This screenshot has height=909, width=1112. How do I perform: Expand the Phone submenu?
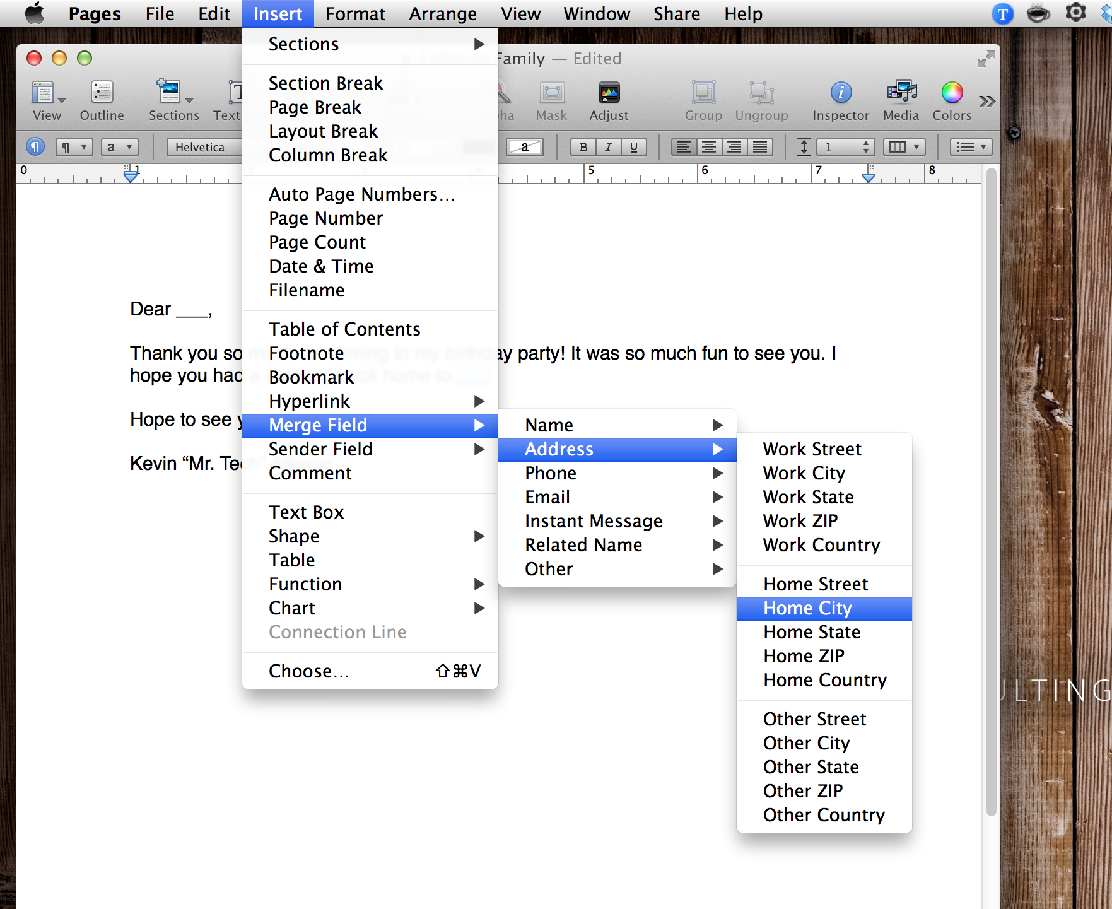pyautogui.click(x=617, y=473)
